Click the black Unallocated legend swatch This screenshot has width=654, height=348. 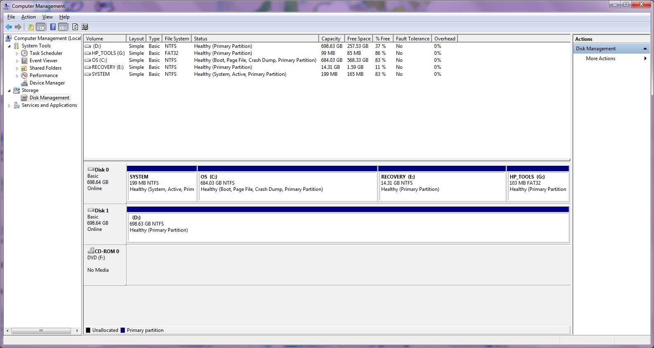coord(88,330)
